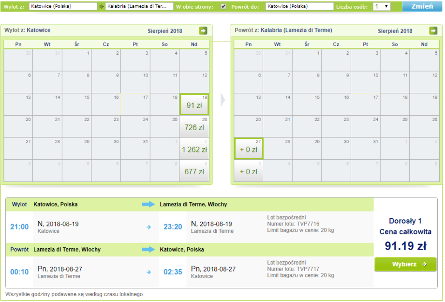Open the 'Liczba osób' passenger count dropdown
Image resolution: width=445 pixels, height=302 pixels.
pyautogui.click(x=382, y=7)
